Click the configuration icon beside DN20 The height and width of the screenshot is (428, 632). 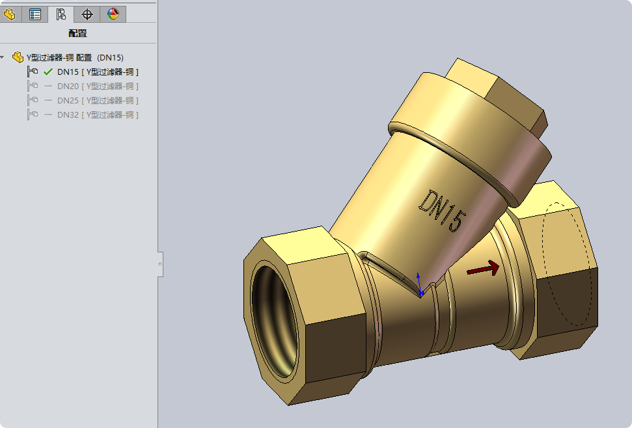(x=33, y=86)
